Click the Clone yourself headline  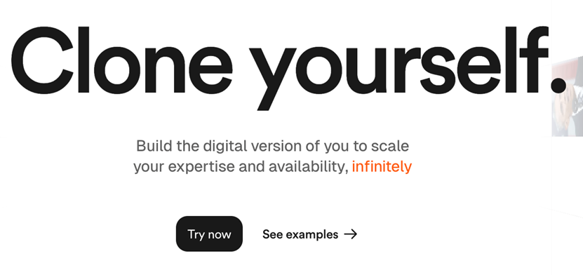click(x=288, y=67)
